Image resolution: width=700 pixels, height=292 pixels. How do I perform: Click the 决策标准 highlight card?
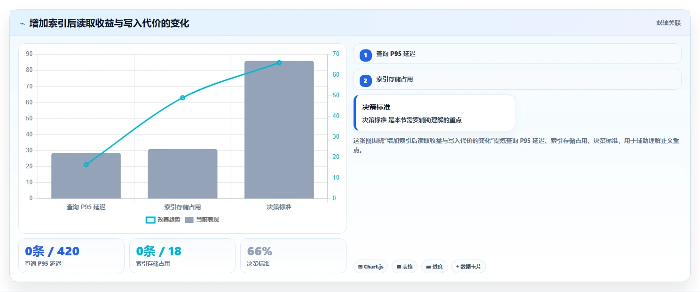(x=434, y=113)
